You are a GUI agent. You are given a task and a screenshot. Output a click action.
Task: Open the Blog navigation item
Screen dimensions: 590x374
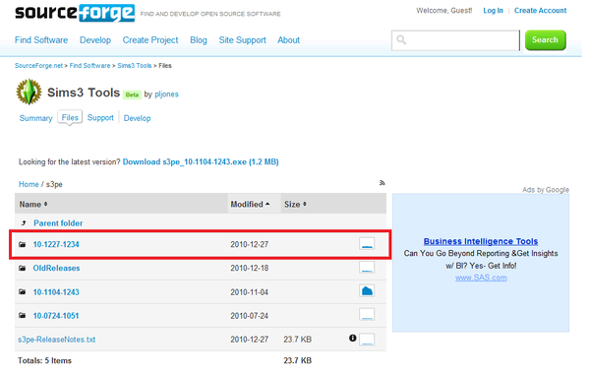199,40
